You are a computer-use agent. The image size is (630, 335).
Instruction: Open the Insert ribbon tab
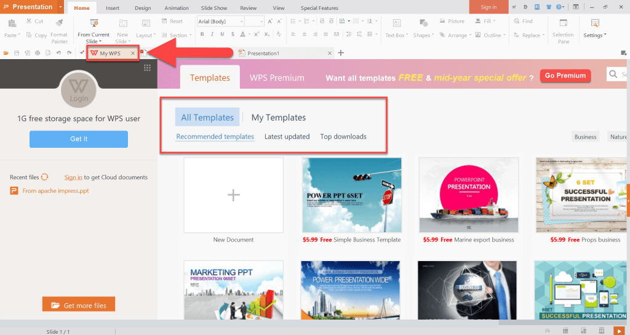pyautogui.click(x=113, y=7)
